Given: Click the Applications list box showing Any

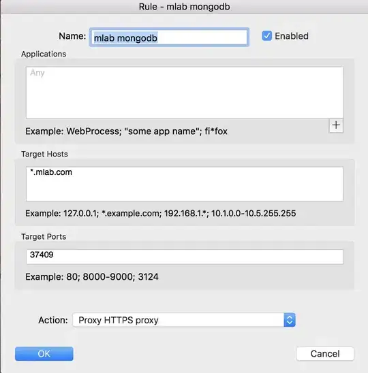Looking at the screenshot, I should coord(185,93).
